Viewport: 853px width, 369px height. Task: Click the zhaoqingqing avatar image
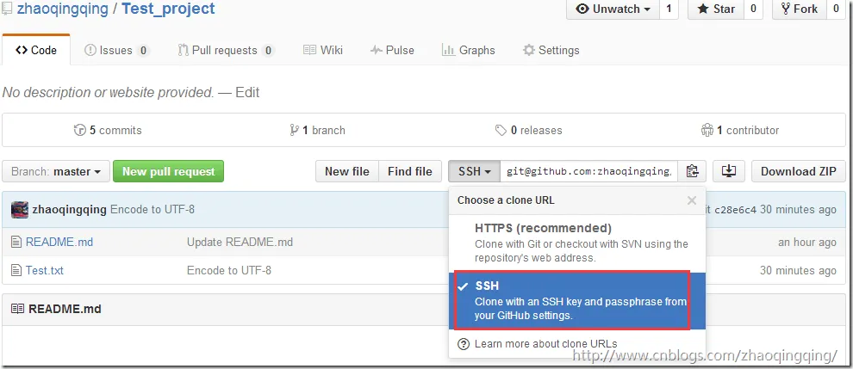[20, 209]
